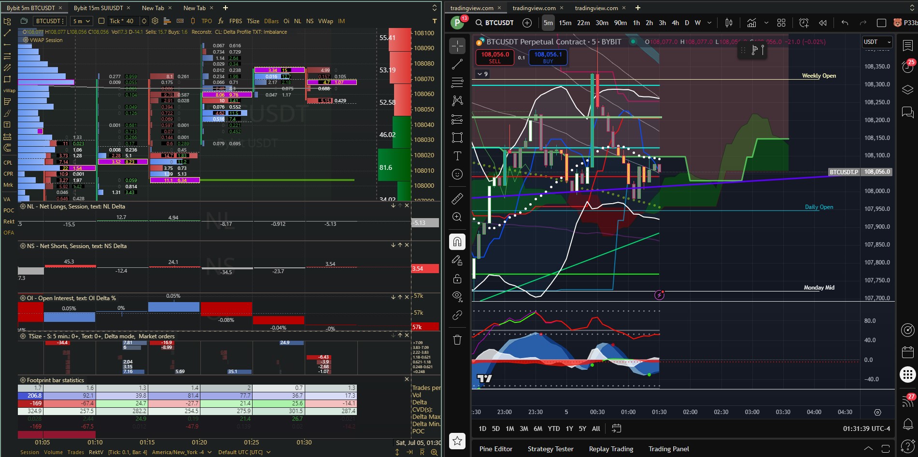
Task: Open footprint chart settings gear icon
Action: [x=155, y=21]
